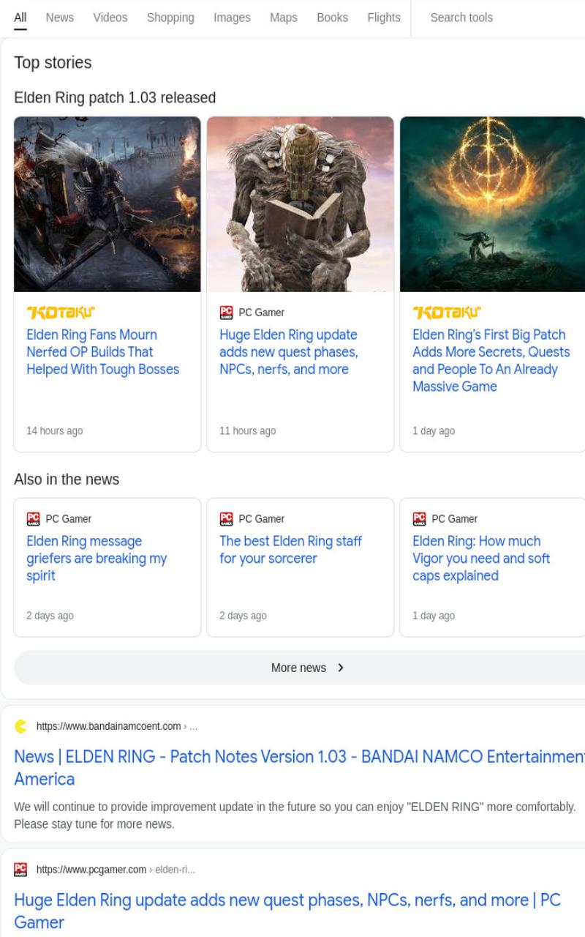Select the All tab
The height and width of the screenshot is (937, 585).
click(x=20, y=18)
